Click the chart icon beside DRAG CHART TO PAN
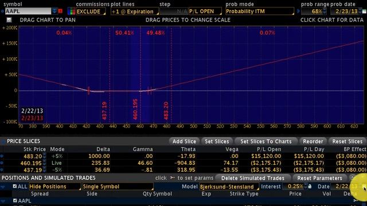The height and width of the screenshot is (206, 367). coord(9,20)
